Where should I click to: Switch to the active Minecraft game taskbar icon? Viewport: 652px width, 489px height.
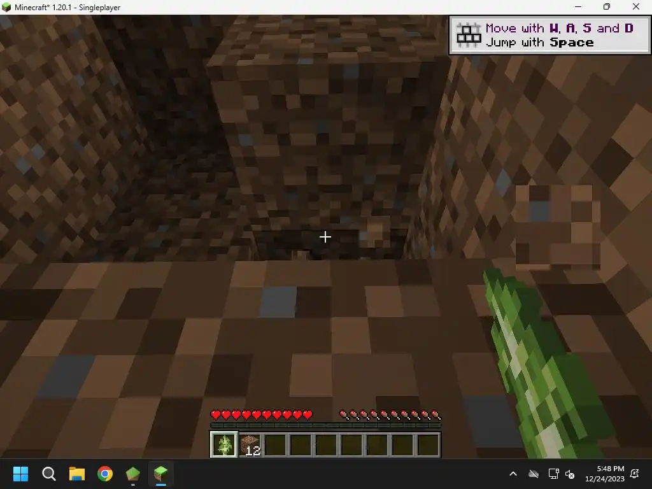pos(161,474)
